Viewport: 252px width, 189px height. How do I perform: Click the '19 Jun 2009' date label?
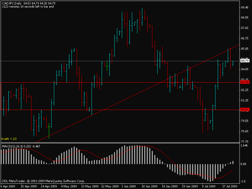170,186
